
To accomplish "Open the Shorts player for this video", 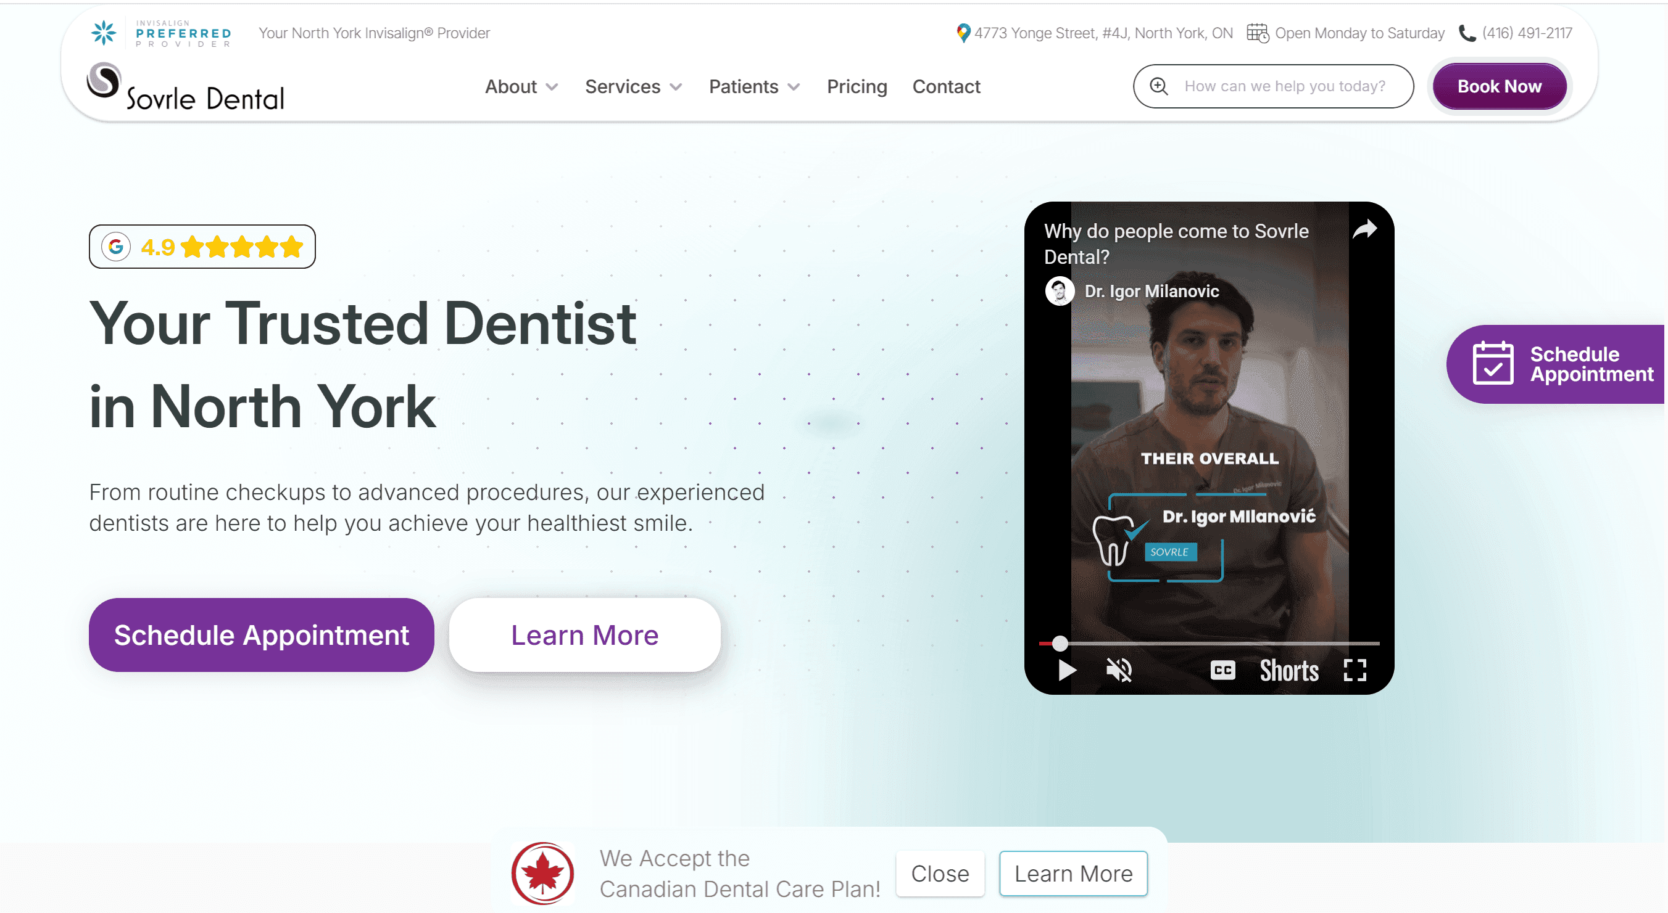I will (x=1288, y=670).
